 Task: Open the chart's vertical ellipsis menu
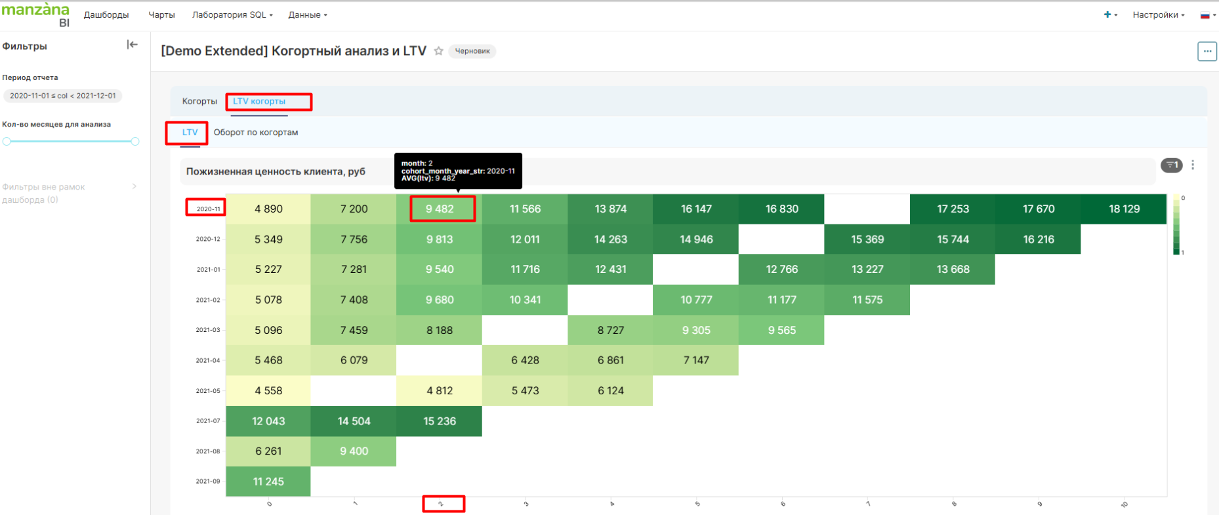click(1193, 165)
